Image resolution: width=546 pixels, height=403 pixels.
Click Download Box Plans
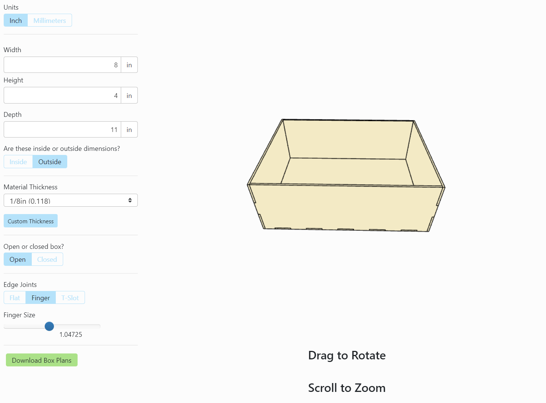(41, 360)
